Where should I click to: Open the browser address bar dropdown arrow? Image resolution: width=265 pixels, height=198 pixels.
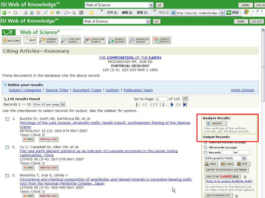[x=222, y=13]
